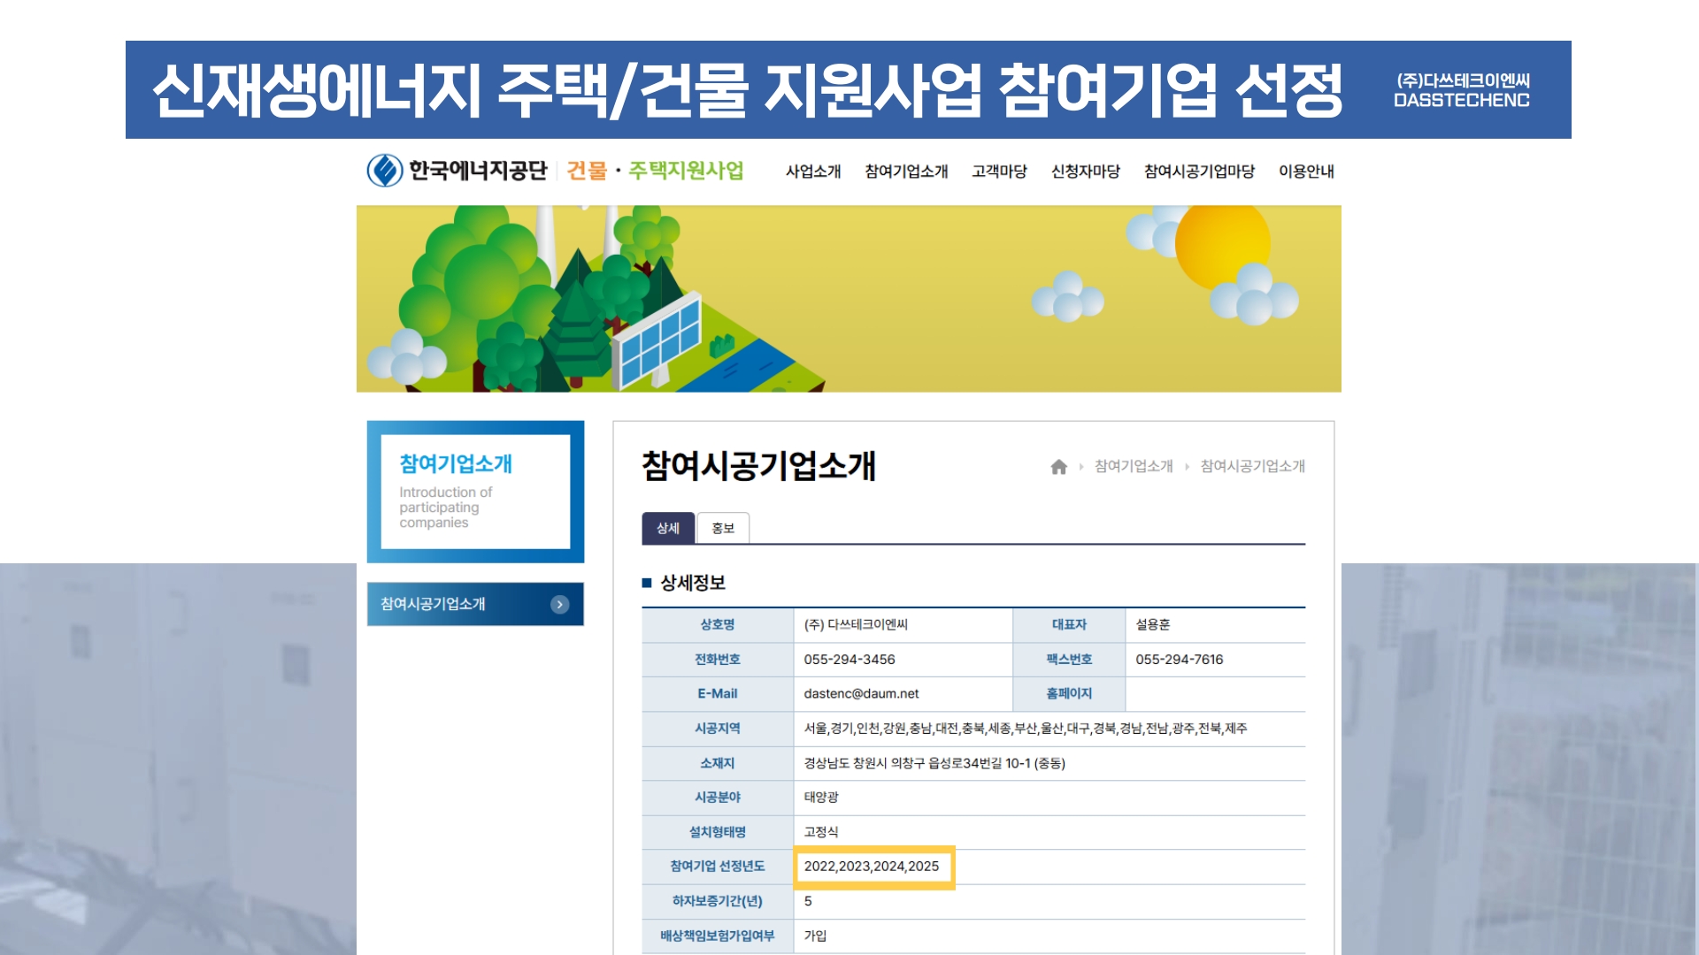Click the arrow icon beside 참여시공기업소개 sidebar item
The height and width of the screenshot is (955, 1699).
(559, 604)
